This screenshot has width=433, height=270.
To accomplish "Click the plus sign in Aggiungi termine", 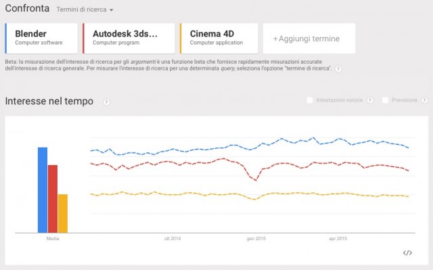I will click(275, 39).
